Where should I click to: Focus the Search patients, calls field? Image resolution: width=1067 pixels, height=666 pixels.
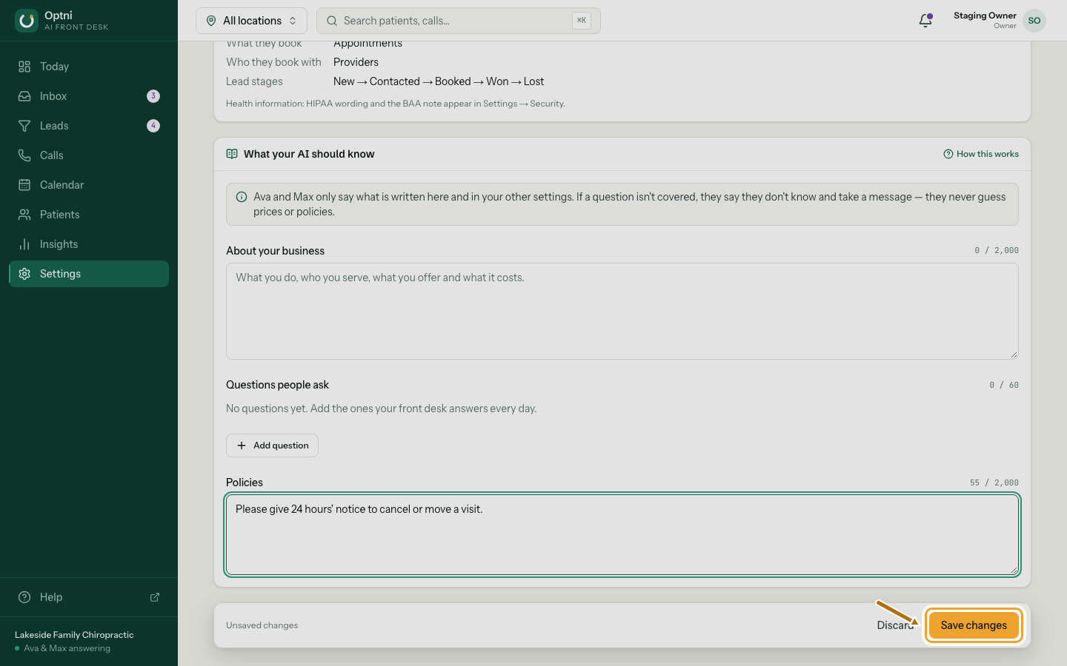[458, 21]
